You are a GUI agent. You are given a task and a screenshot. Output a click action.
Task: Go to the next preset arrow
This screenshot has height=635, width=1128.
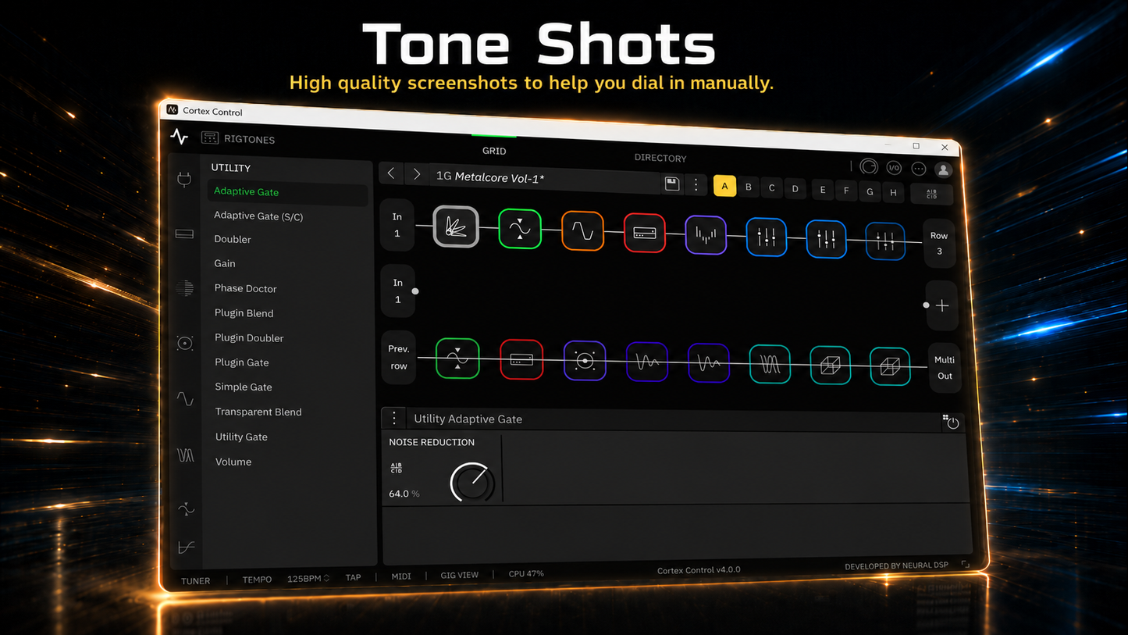417,174
